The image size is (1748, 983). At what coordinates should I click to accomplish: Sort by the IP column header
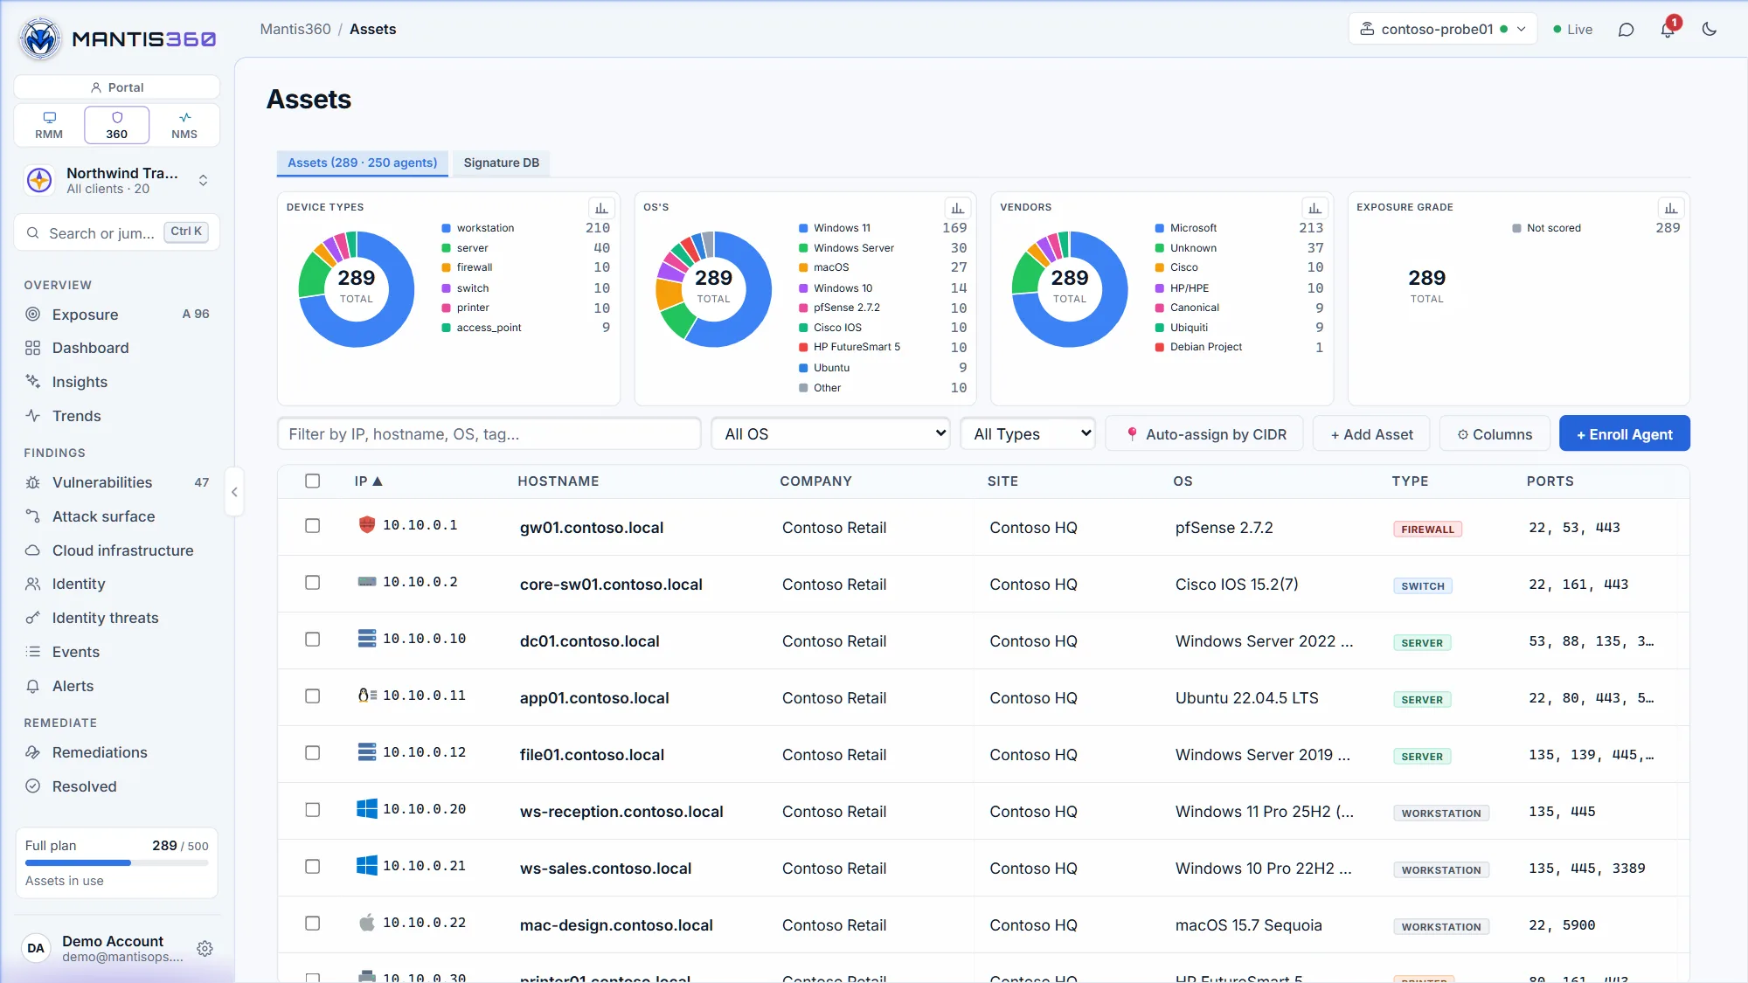pos(368,481)
